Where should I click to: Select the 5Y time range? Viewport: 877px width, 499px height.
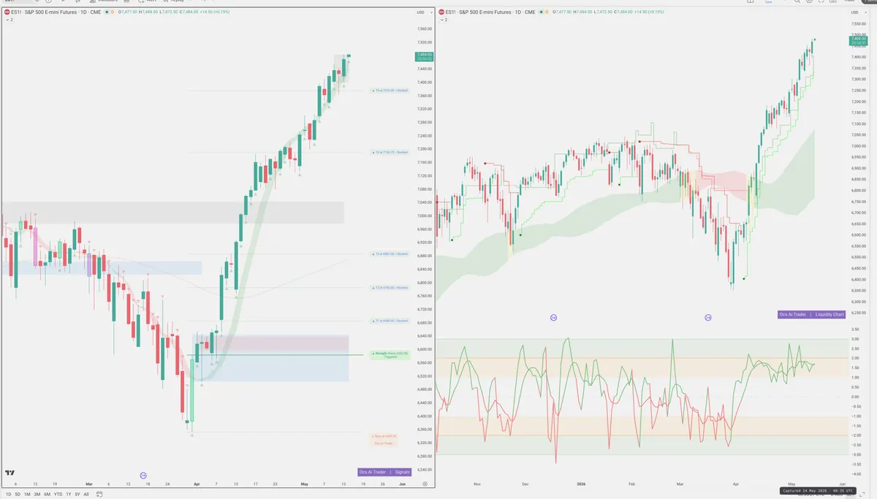pyautogui.click(x=77, y=495)
